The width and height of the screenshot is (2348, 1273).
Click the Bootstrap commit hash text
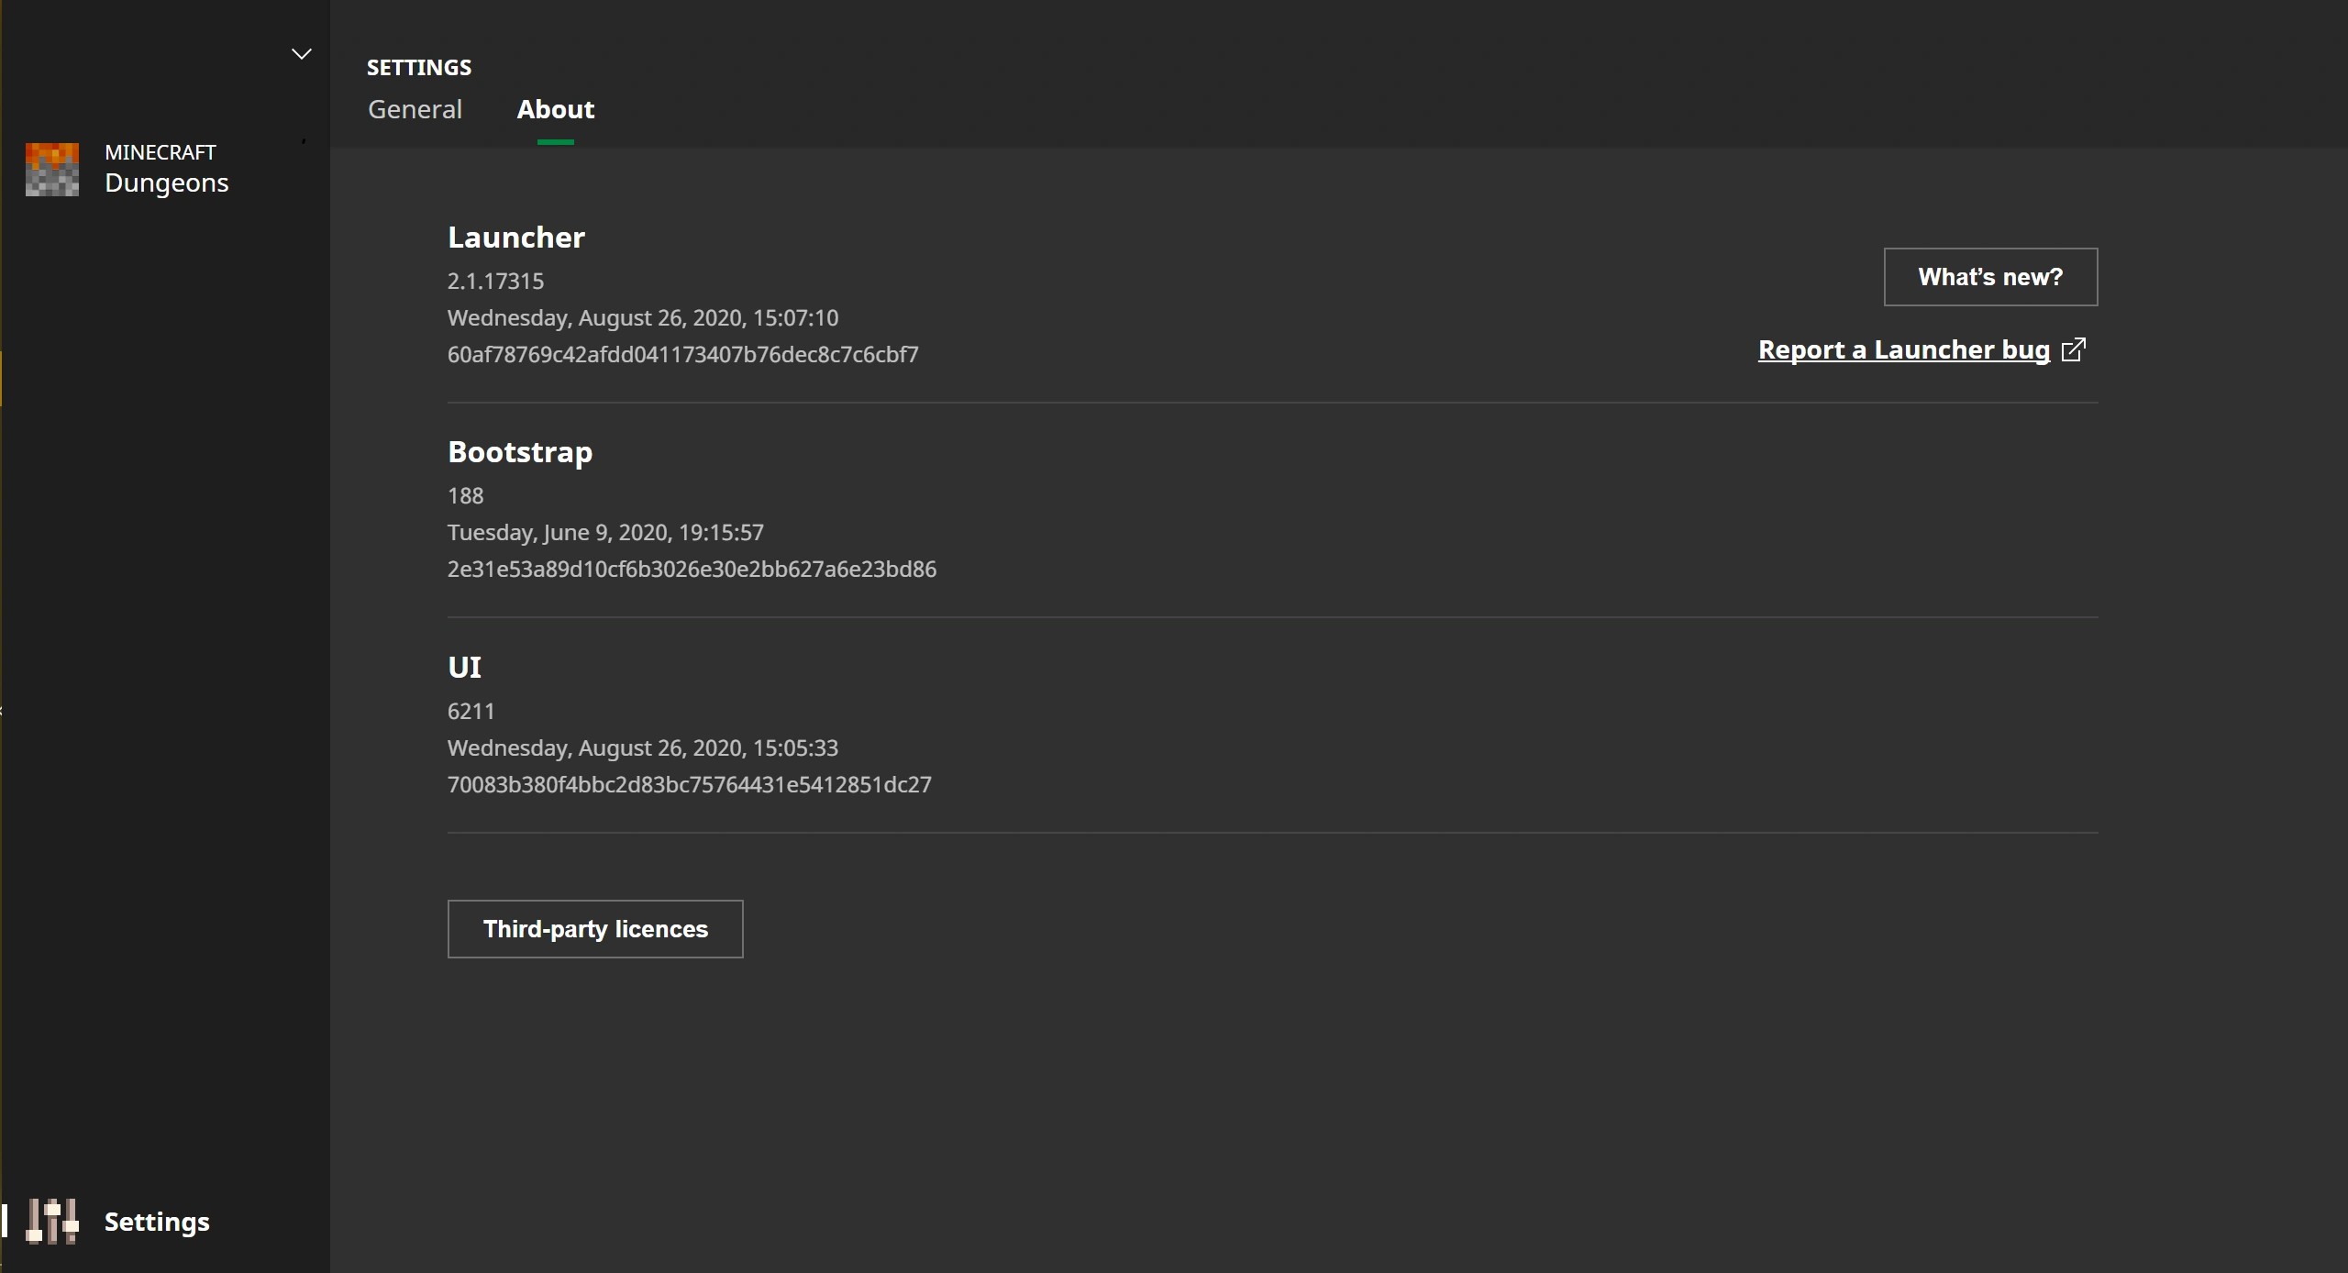692,570
